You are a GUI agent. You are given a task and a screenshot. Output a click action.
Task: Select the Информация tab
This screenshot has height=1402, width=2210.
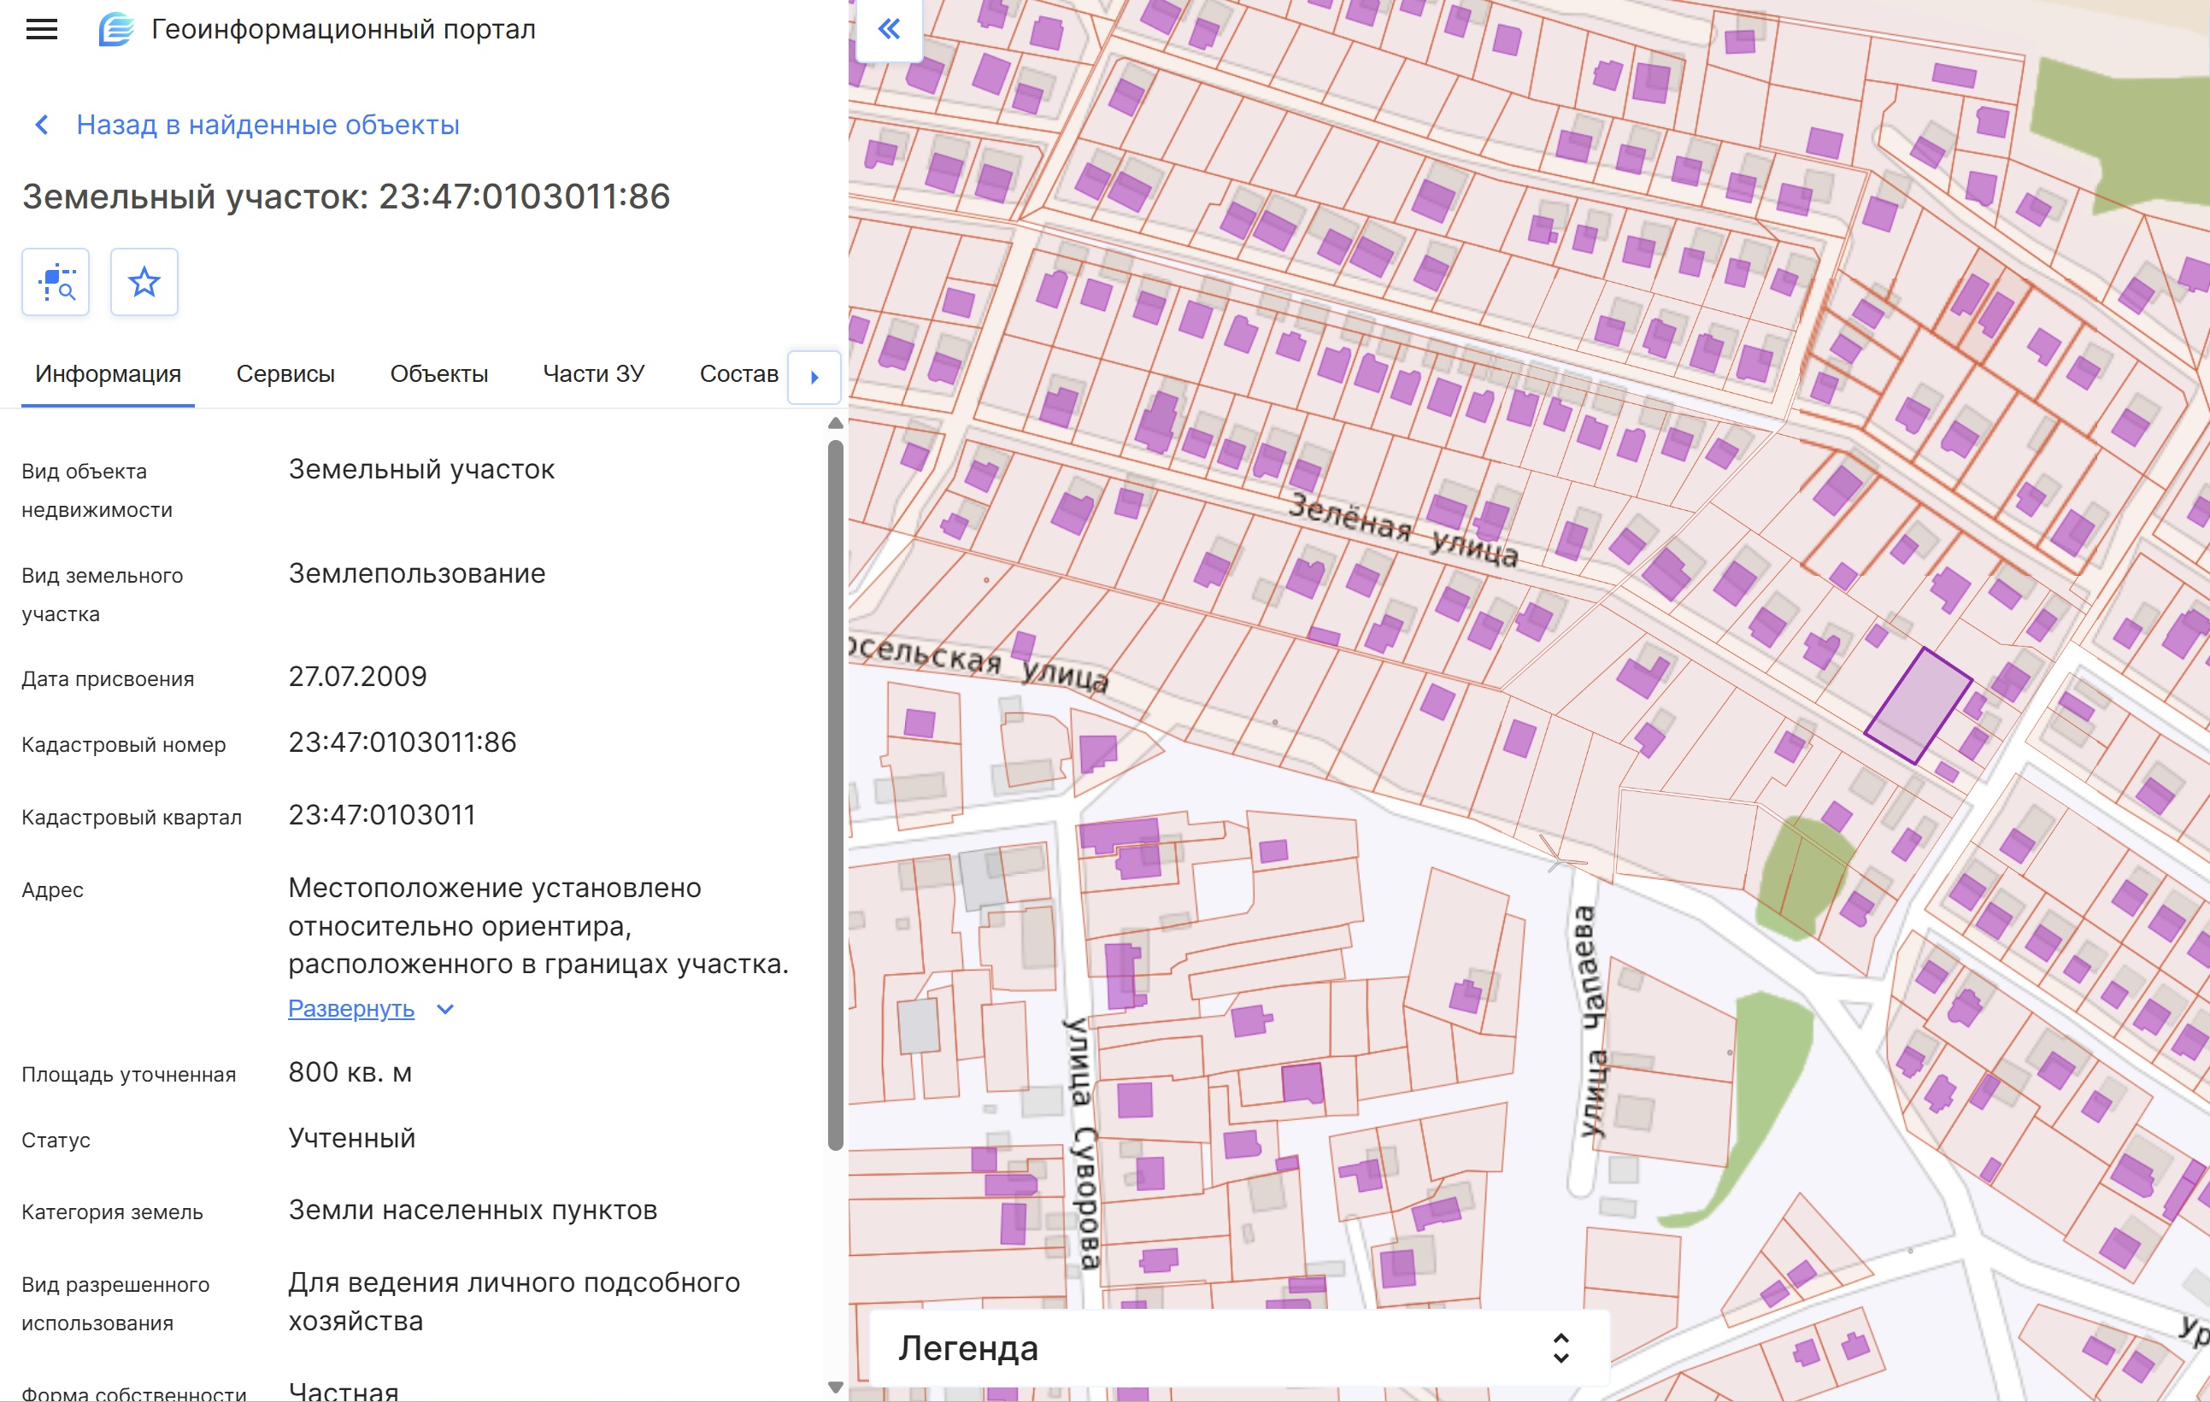[108, 374]
